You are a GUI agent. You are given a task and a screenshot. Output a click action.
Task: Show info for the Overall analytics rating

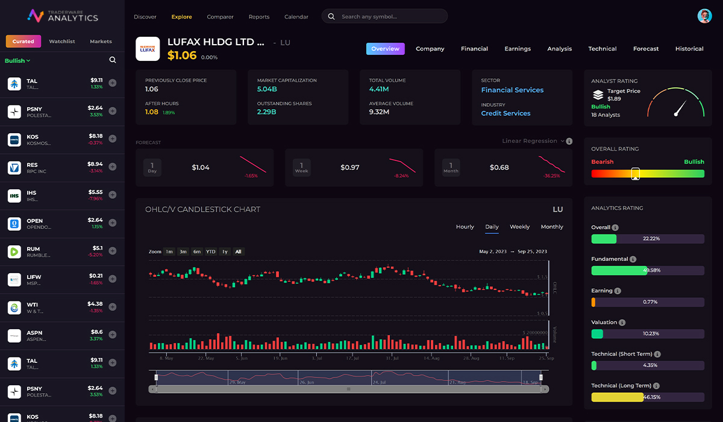pos(615,228)
